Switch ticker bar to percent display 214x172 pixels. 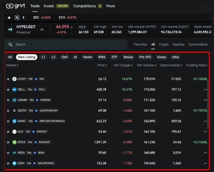[17, 17]
